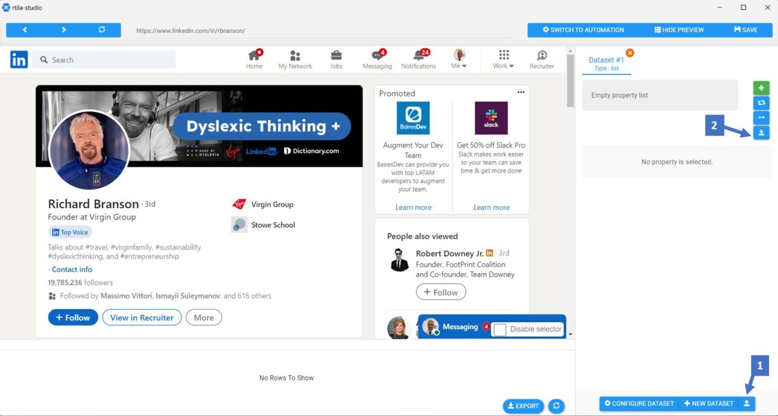Open the Jobs navigation item
The height and width of the screenshot is (416, 778).
tap(336, 59)
